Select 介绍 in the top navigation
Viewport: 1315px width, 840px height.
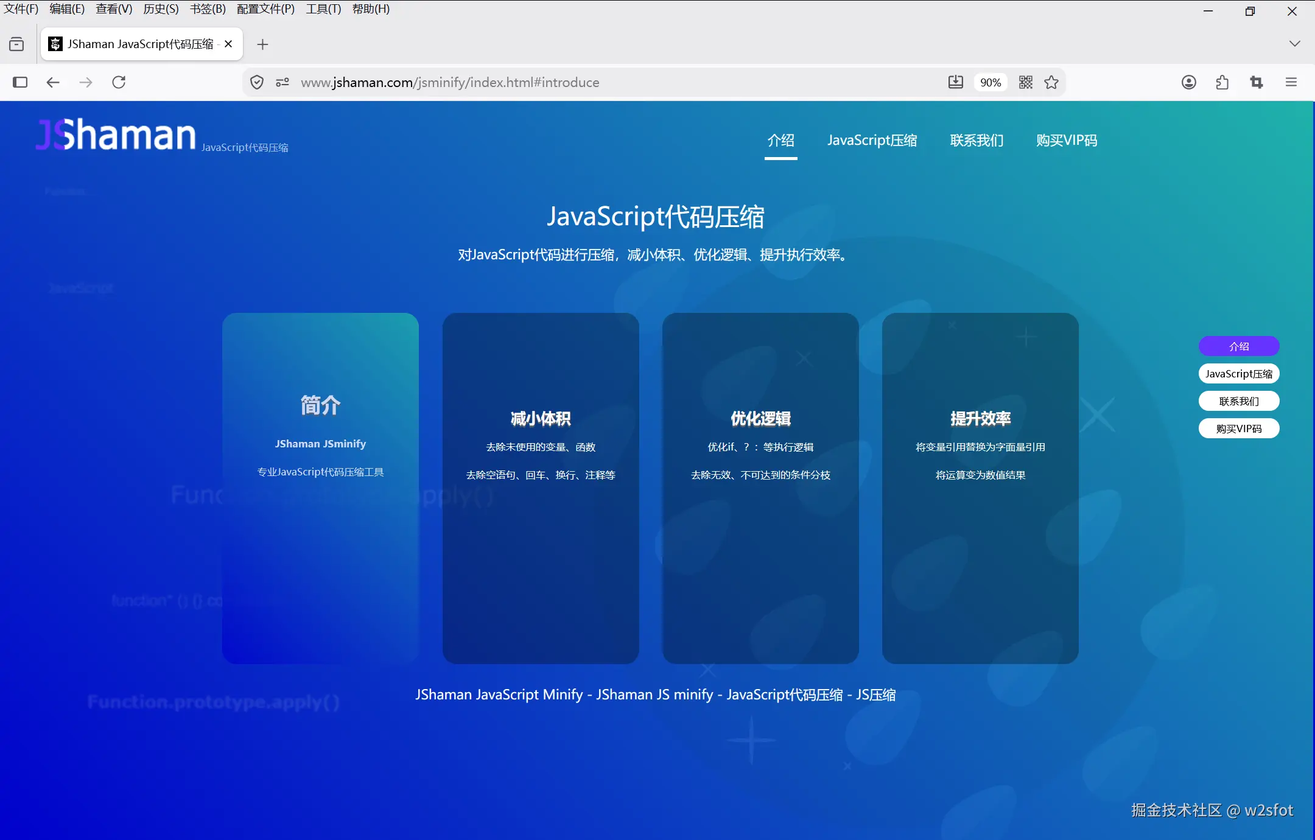(x=781, y=141)
